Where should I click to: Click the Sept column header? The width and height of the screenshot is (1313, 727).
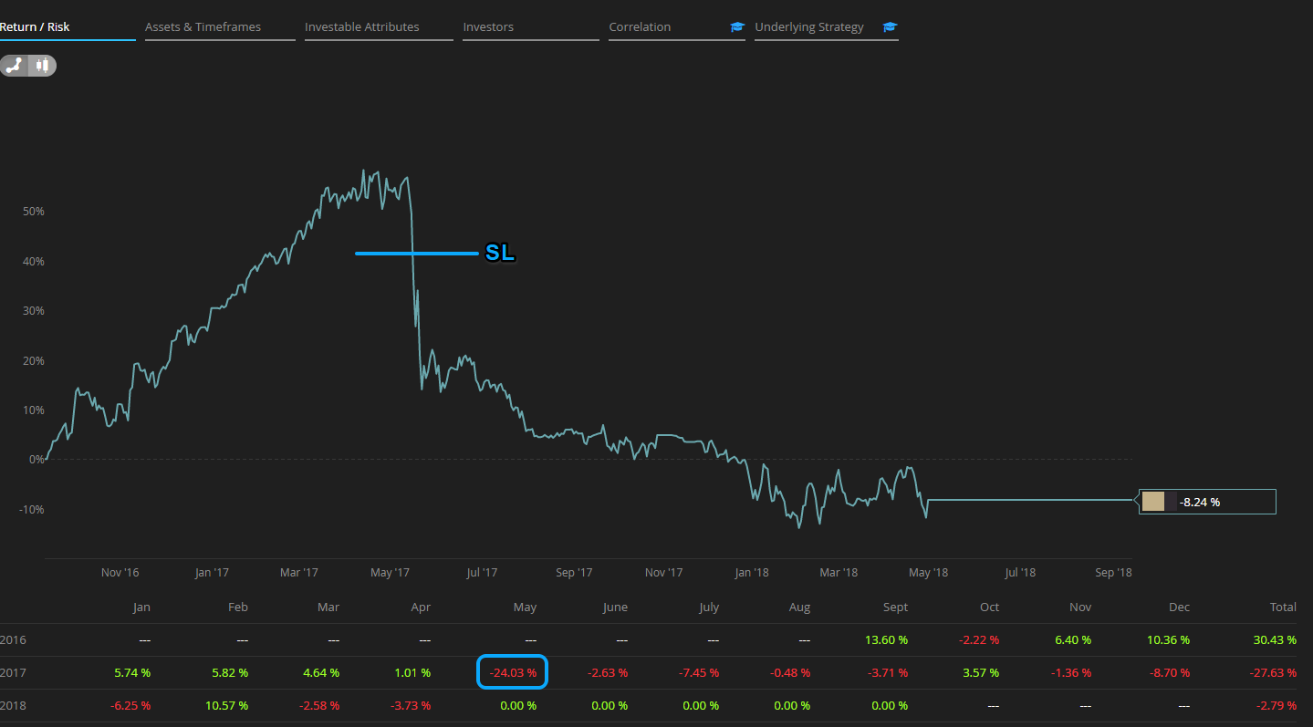coord(895,608)
